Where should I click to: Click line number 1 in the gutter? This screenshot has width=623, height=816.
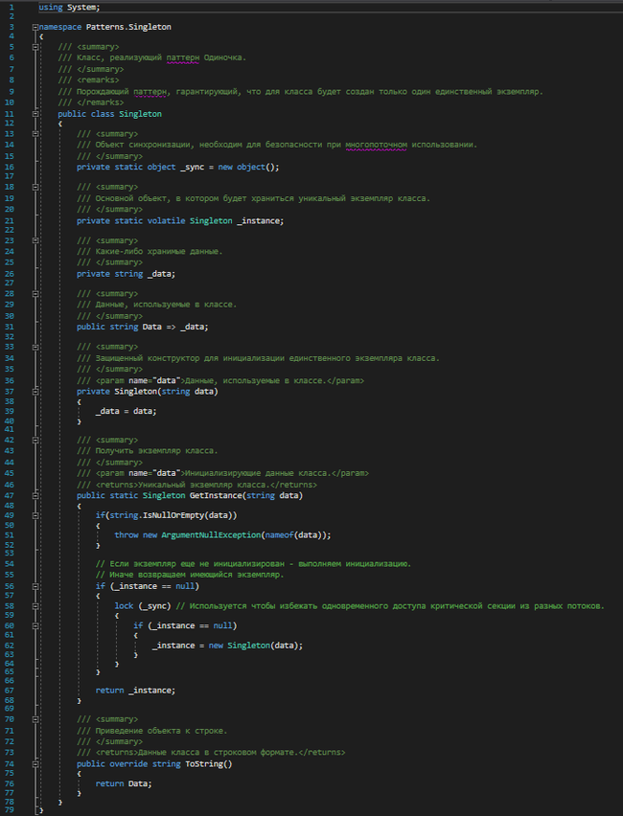pyautogui.click(x=10, y=7)
